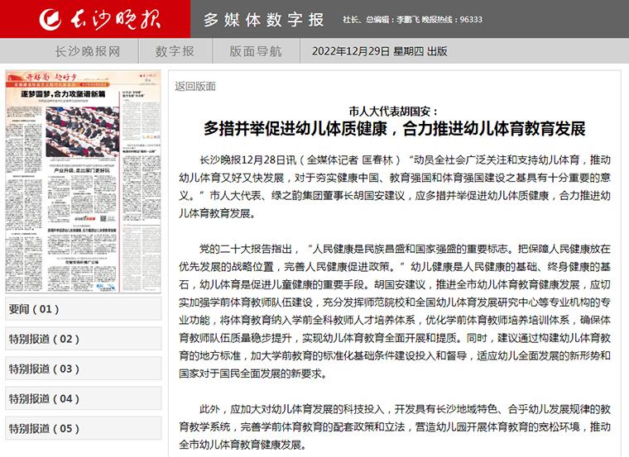
Task: Open the 长沙晚报网 navigation tab
Action: click(87, 51)
